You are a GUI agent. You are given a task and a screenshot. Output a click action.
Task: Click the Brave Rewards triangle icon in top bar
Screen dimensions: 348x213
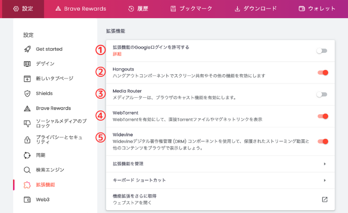click(58, 9)
